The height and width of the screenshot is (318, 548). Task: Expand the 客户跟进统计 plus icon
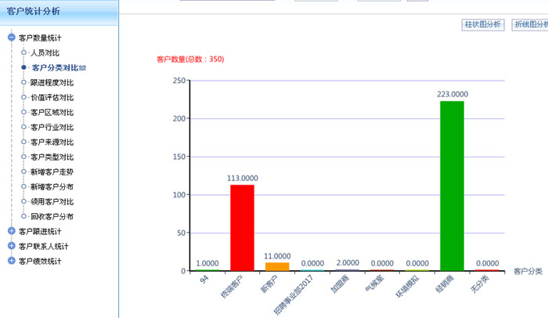tap(11, 231)
